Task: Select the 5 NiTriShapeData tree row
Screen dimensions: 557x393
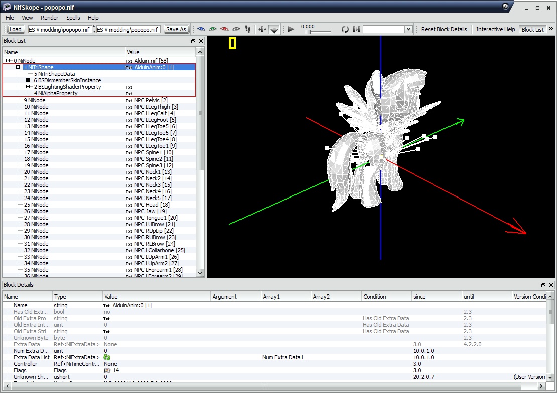Action: pyautogui.click(x=99, y=74)
